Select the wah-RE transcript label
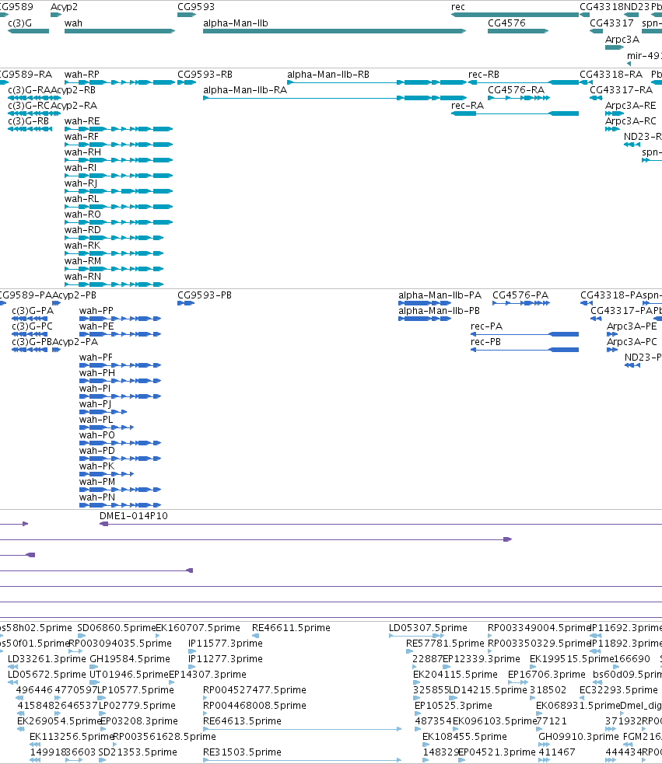The height and width of the screenshot is (764, 662). pyautogui.click(x=82, y=121)
